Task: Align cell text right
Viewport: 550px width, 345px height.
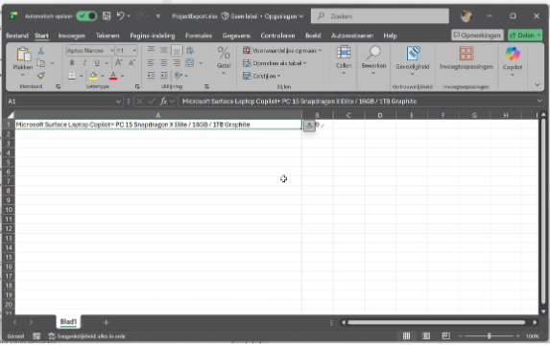Action: coord(177,63)
